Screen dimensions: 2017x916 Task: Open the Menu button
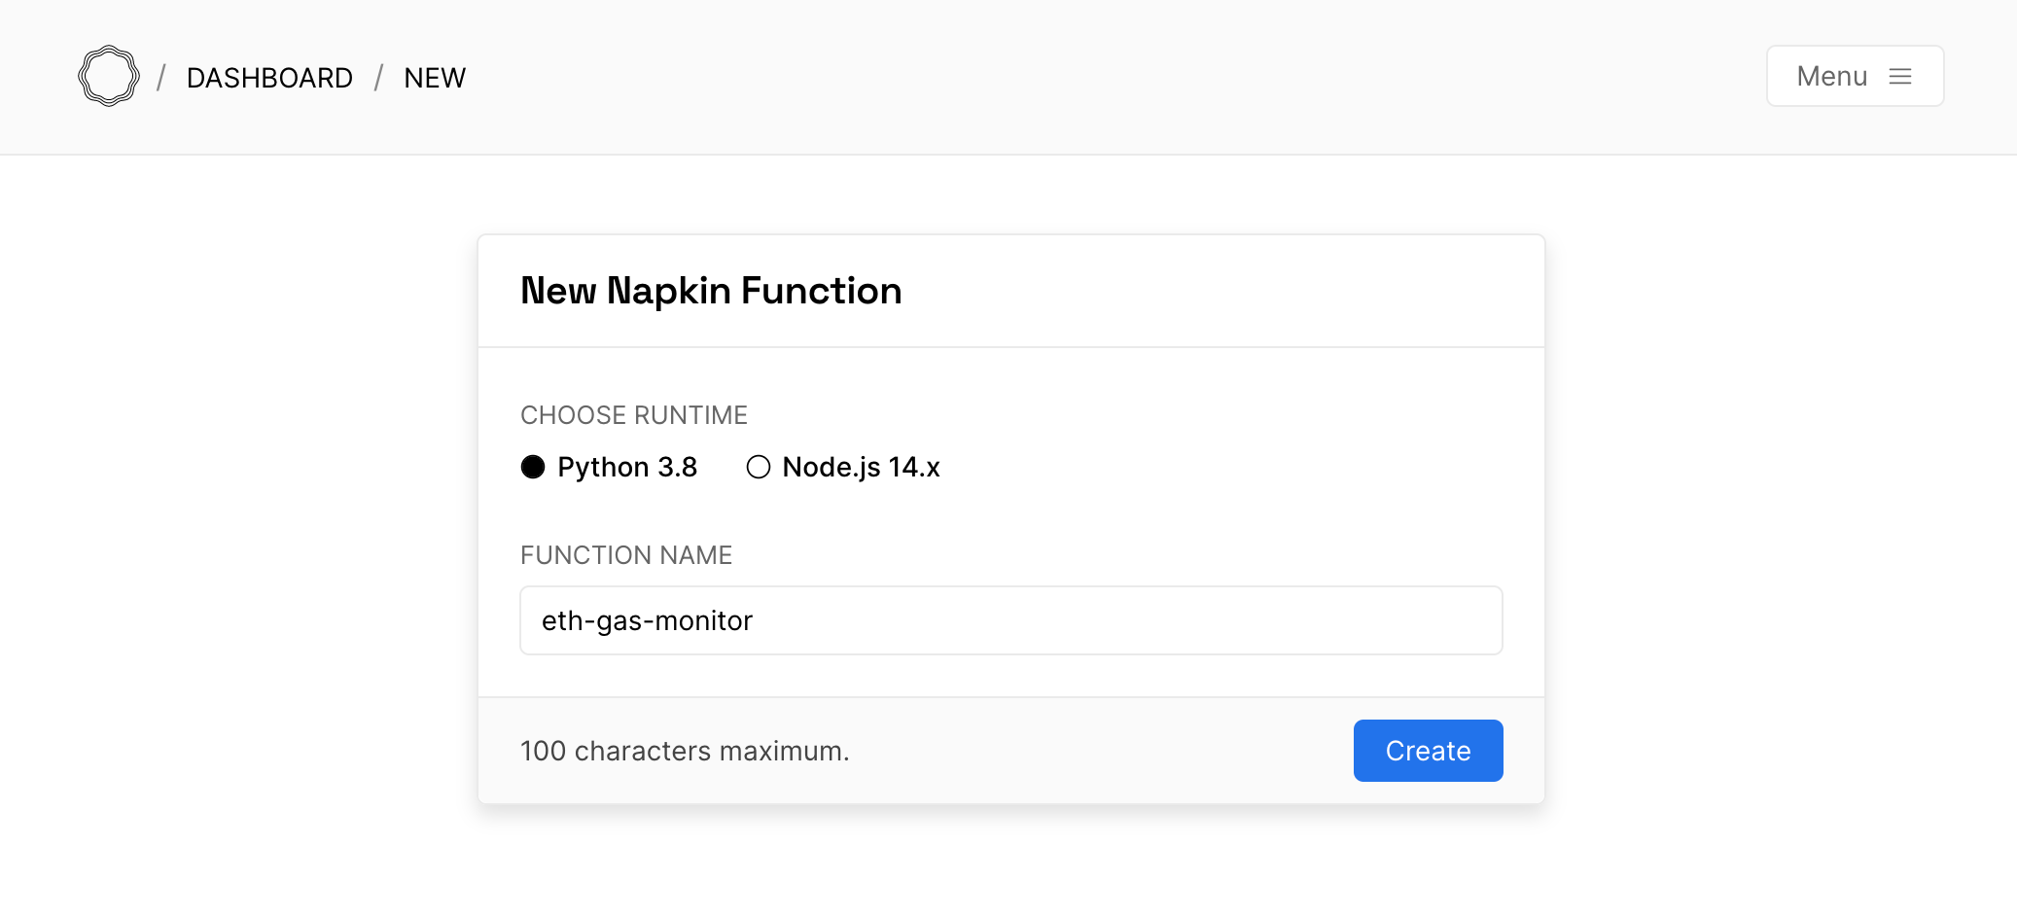(x=1854, y=76)
